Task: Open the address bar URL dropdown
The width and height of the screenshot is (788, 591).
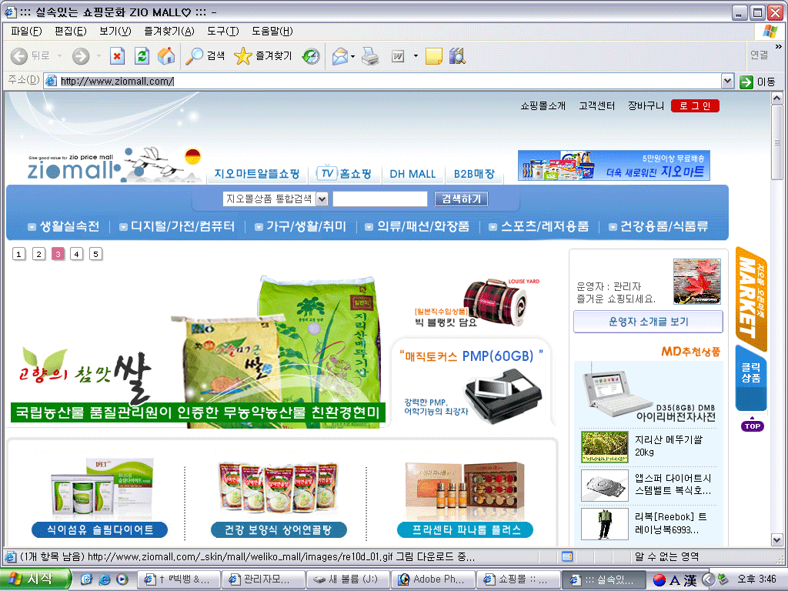Action: pyautogui.click(x=727, y=82)
